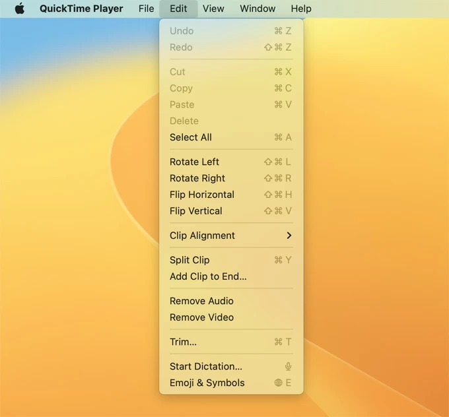Choose Select All from the menu
449x417 pixels.
[x=191, y=137]
